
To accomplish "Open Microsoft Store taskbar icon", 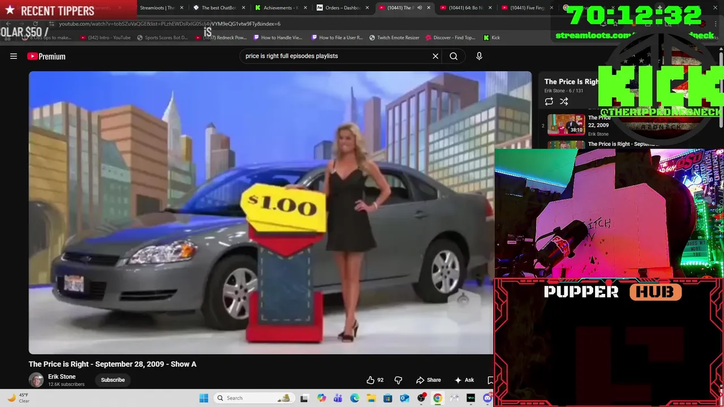I will (x=388, y=398).
